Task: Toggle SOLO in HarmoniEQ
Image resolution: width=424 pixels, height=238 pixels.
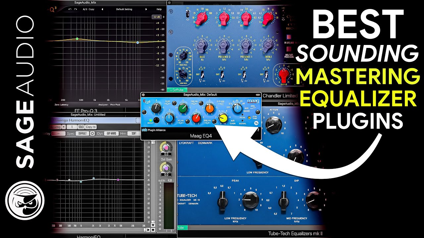Action: point(81,127)
